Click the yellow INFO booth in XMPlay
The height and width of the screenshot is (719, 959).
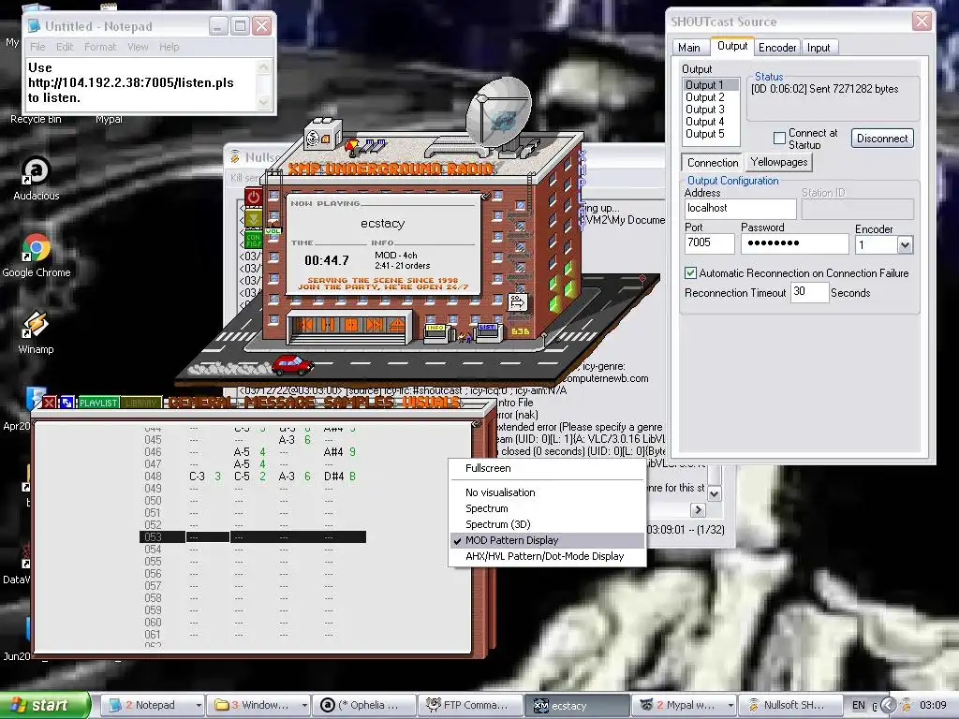[436, 332]
